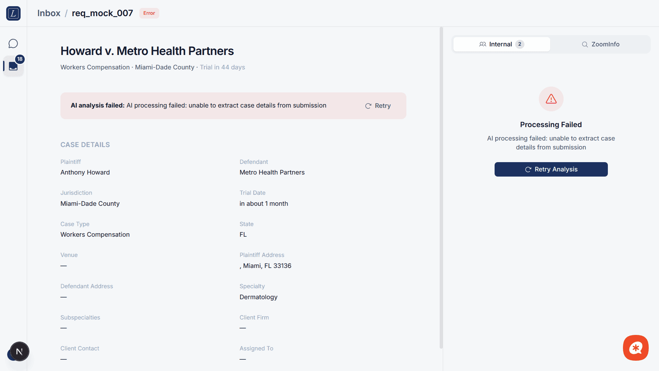Click the Specialty value Dermatology
This screenshot has height=371, width=659.
click(x=258, y=297)
